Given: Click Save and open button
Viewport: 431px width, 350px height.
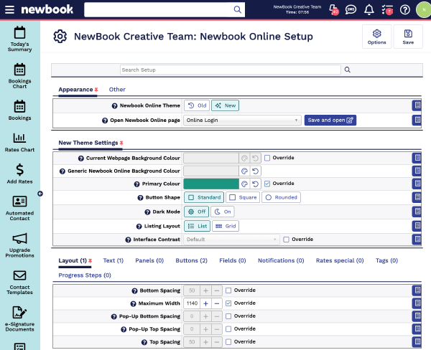Looking at the screenshot, I should pyautogui.click(x=330, y=120).
